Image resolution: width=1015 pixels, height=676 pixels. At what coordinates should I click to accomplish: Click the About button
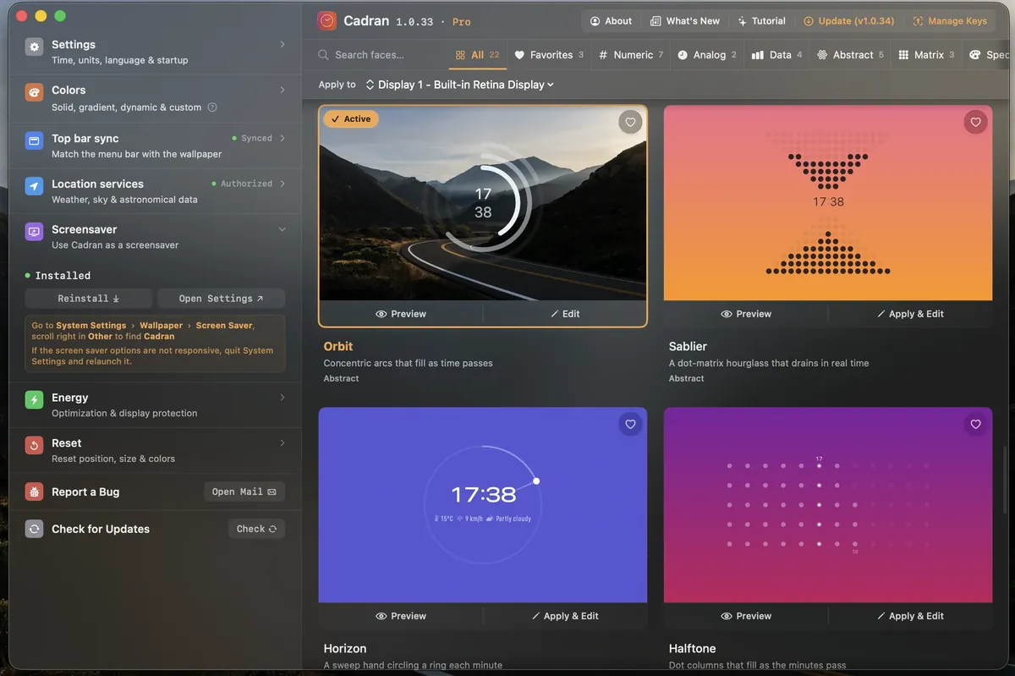[x=611, y=21]
